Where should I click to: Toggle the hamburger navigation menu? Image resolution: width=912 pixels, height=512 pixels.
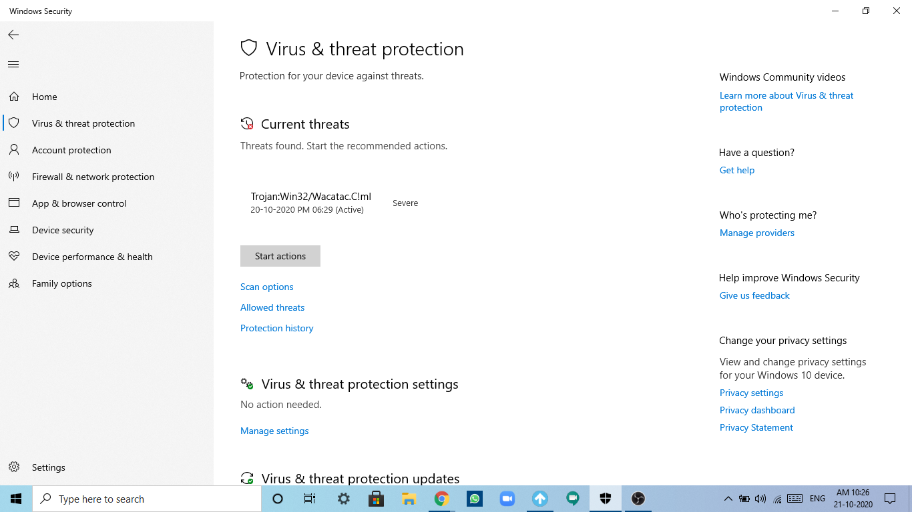click(x=13, y=65)
